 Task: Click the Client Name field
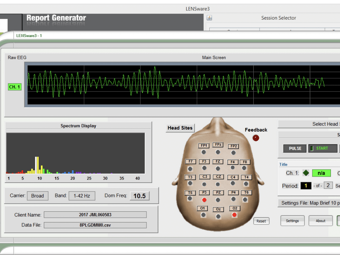click(95, 215)
